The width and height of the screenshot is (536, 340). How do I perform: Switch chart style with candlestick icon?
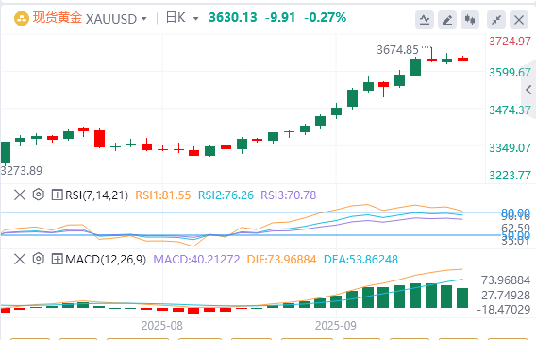(x=470, y=20)
